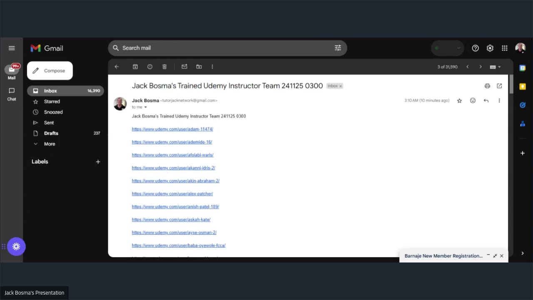The height and width of the screenshot is (300, 533).
Task: Archive this email
Action: [135, 67]
